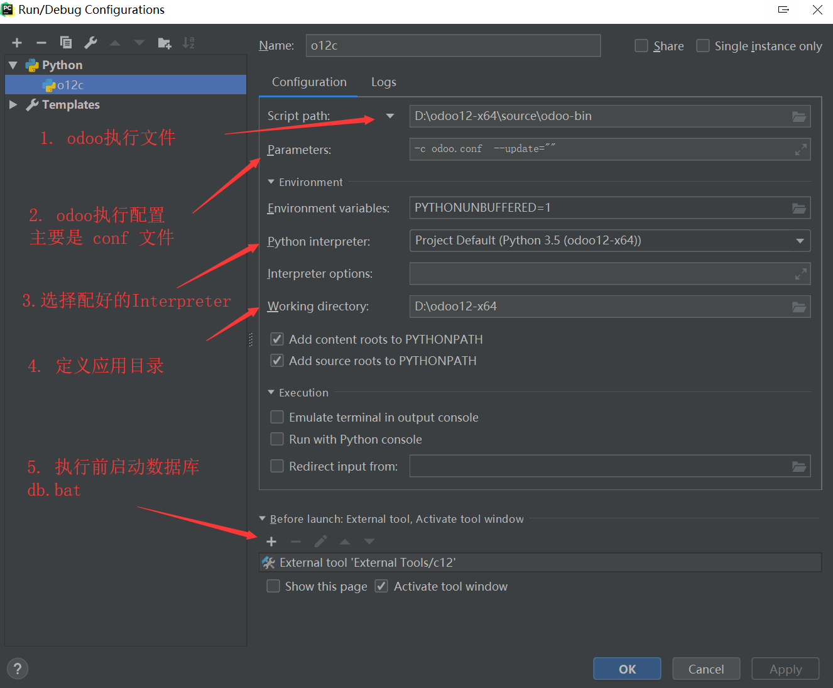Expand the Templates tree node

tap(13, 104)
